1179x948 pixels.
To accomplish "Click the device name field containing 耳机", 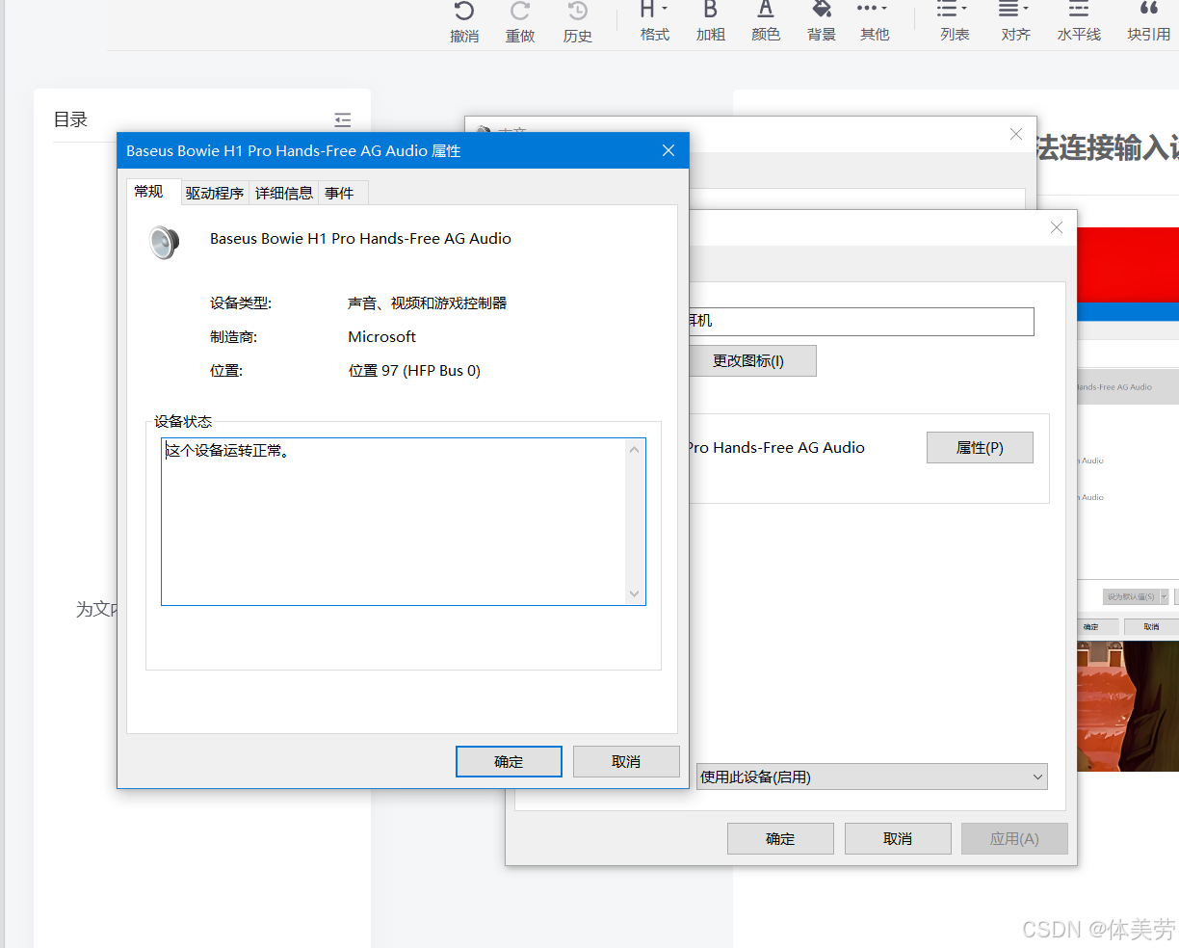I will pos(861,321).
